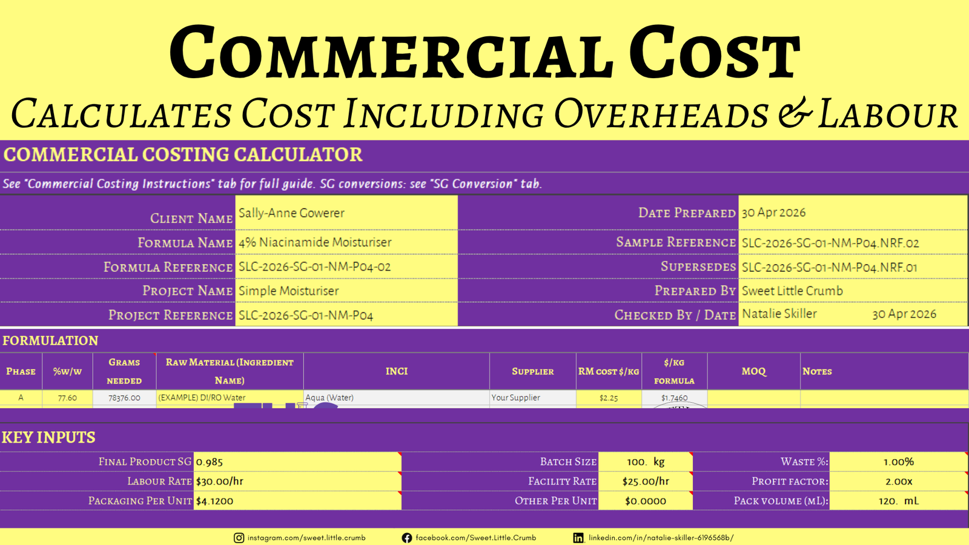Open instagram.com/sweet.little.crumb link
This screenshot has width=969, height=545.
point(306,538)
